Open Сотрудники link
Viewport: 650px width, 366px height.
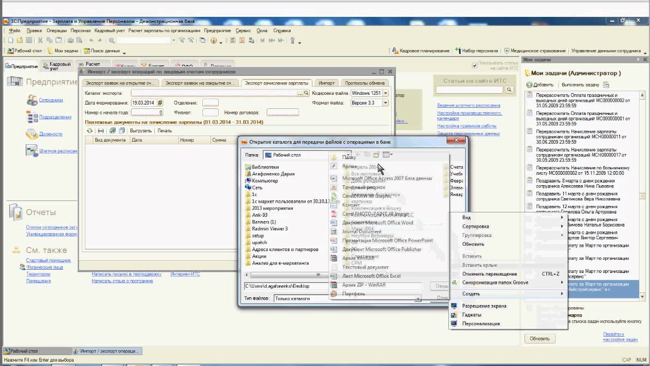coord(51,100)
